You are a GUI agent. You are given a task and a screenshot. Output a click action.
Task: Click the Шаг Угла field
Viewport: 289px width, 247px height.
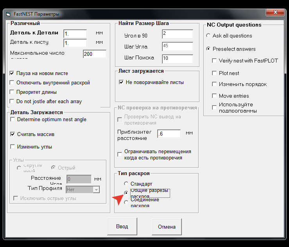click(x=178, y=47)
